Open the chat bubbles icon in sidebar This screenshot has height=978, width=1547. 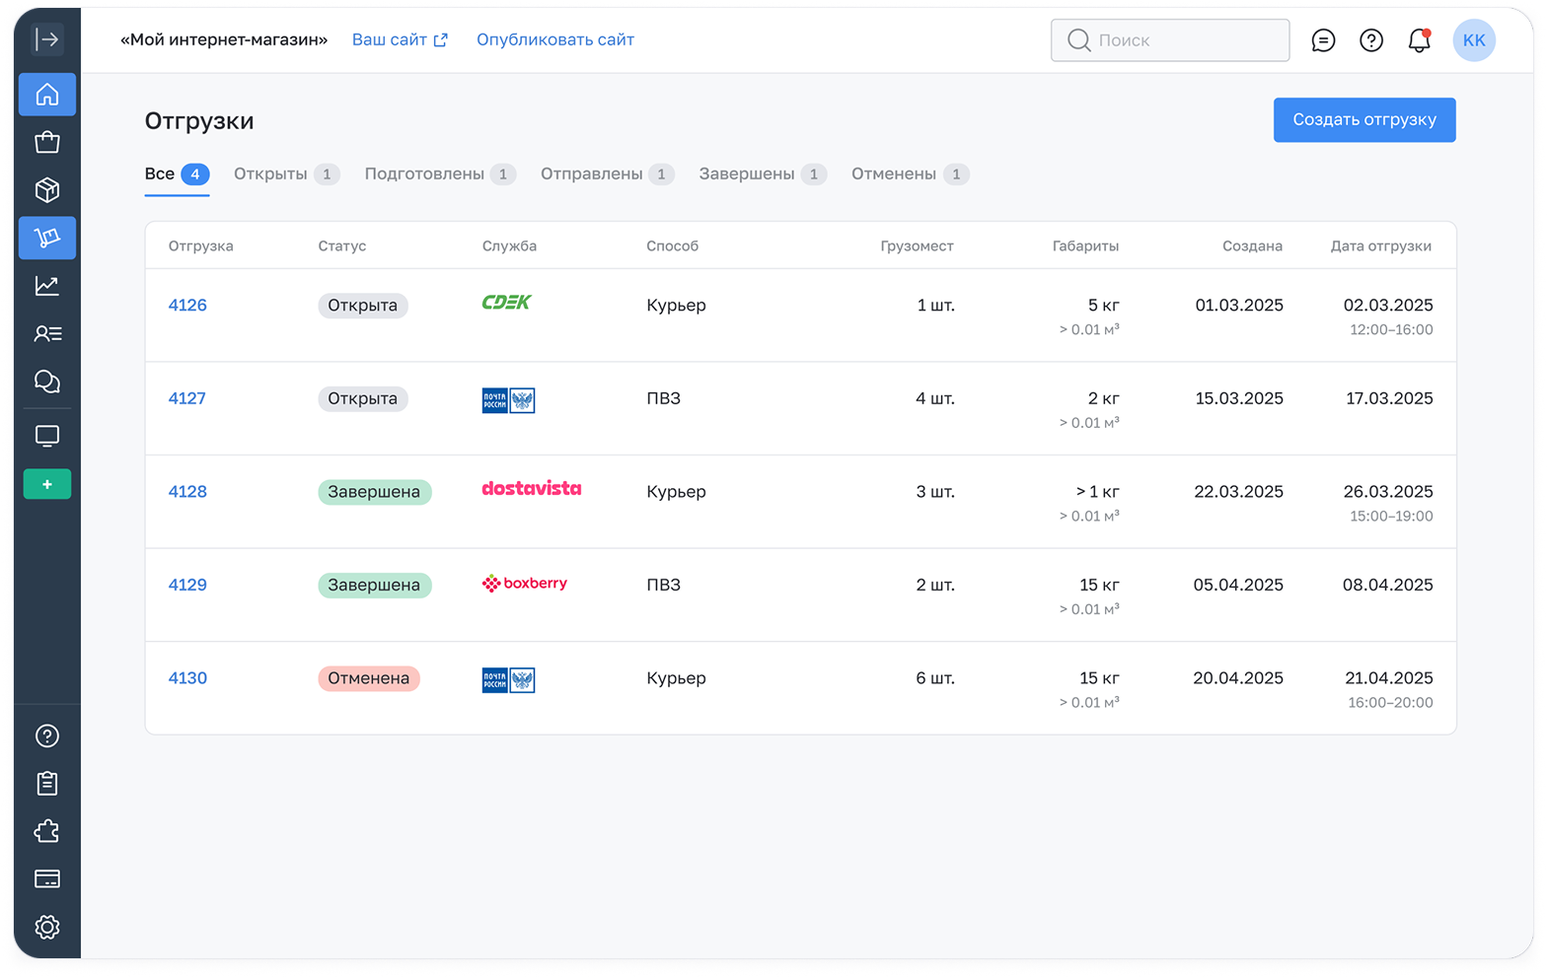tap(46, 382)
